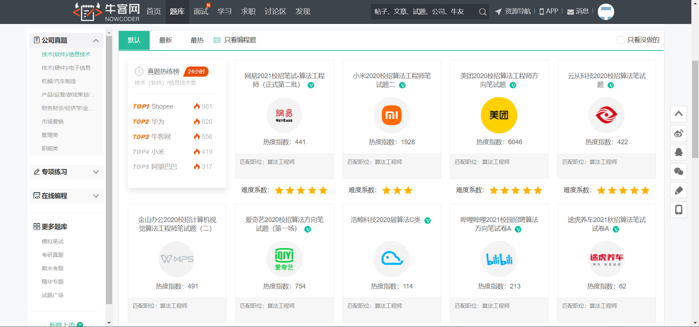Viewport: 699px width, 327px height.
Task: Open 精华专题 link
Action: tap(52, 282)
